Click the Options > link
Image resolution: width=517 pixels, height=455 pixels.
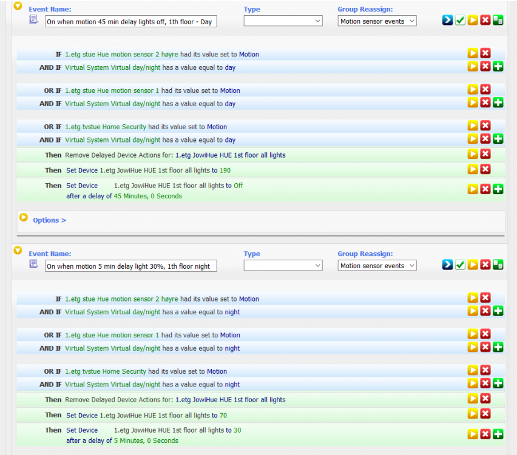[x=49, y=220]
